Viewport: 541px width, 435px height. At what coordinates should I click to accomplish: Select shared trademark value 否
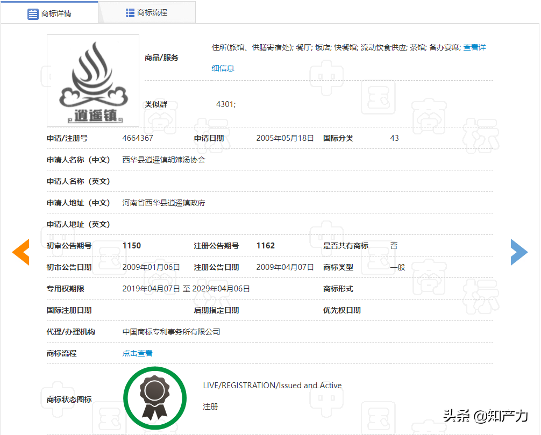point(394,246)
